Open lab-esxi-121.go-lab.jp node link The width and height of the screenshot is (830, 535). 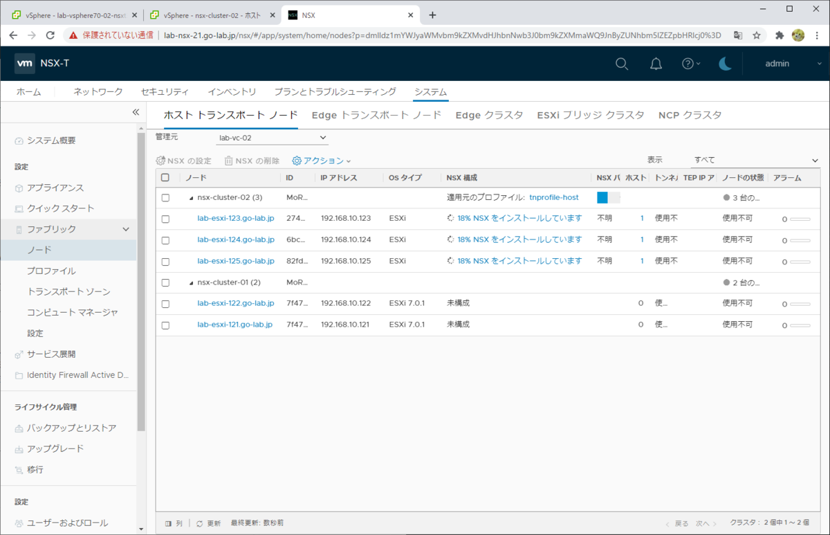[x=234, y=325]
